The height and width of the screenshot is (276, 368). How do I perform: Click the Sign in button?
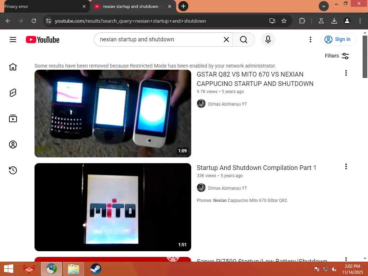338,39
